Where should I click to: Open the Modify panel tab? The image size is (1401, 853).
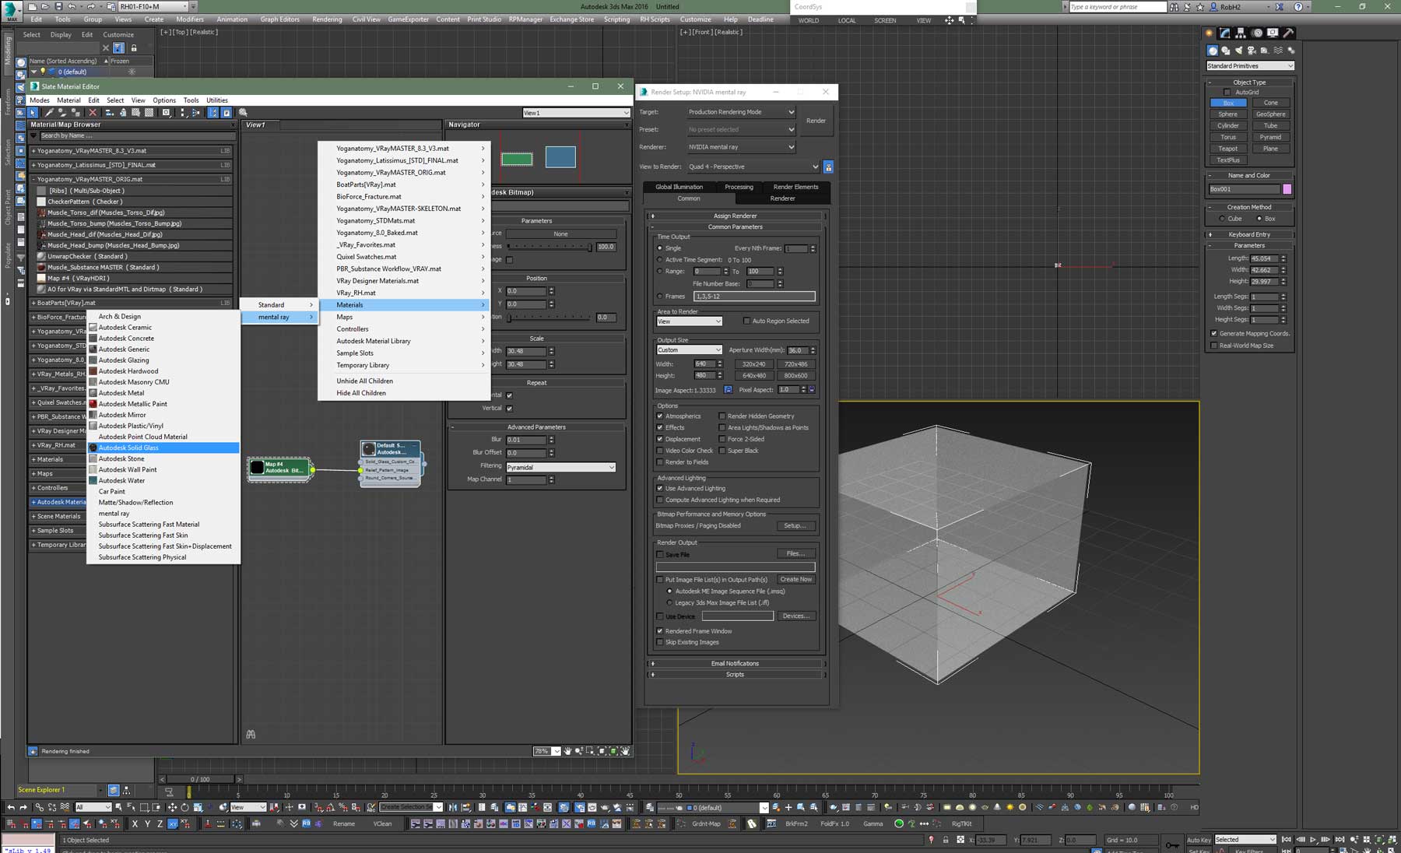click(x=1225, y=33)
